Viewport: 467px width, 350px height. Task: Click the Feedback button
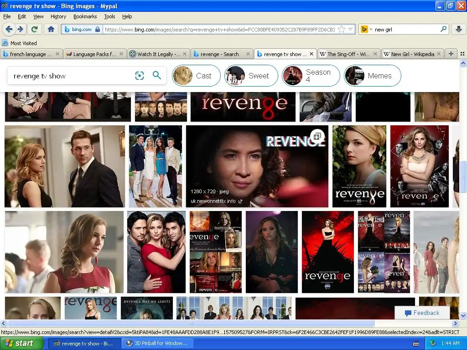point(422,313)
